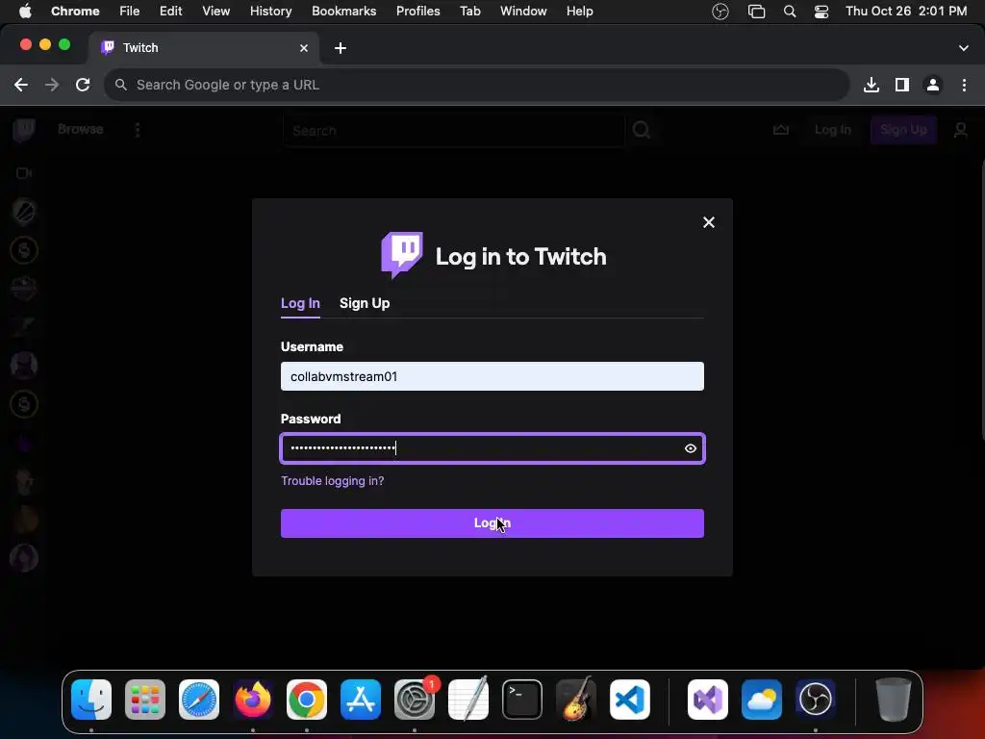Image resolution: width=985 pixels, height=739 pixels.
Task: Open the Chrome profile avatar icon
Action: [x=933, y=85]
